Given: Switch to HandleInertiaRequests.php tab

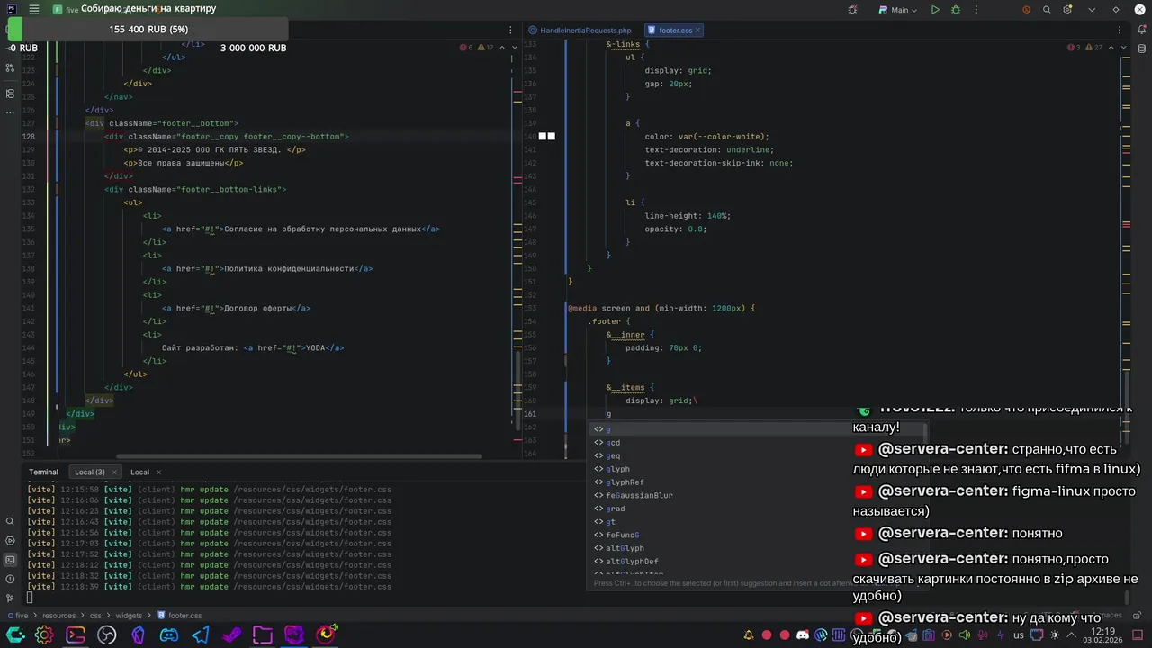Looking at the screenshot, I should click(580, 30).
